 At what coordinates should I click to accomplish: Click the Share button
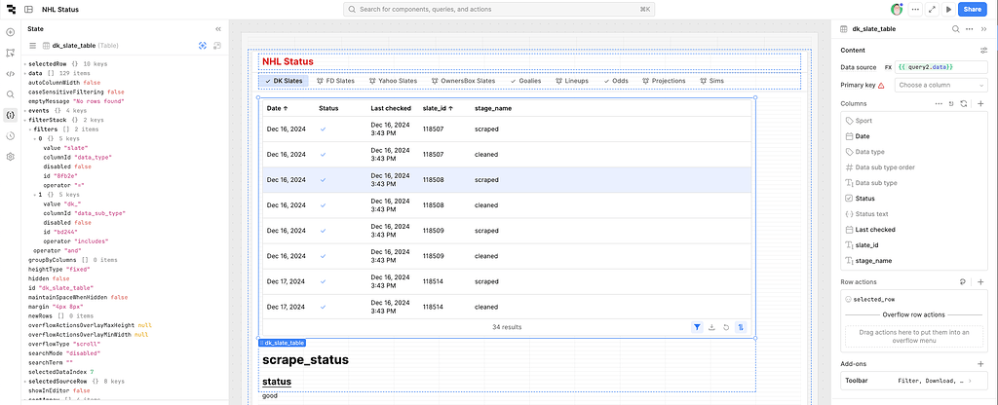click(972, 10)
